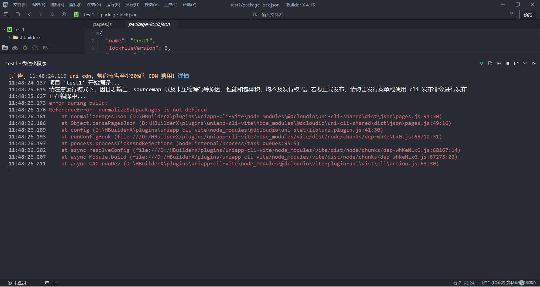Screen dimensions: 540x287
Task: Click the "name": "test1" code line
Action: tap(130, 40)
